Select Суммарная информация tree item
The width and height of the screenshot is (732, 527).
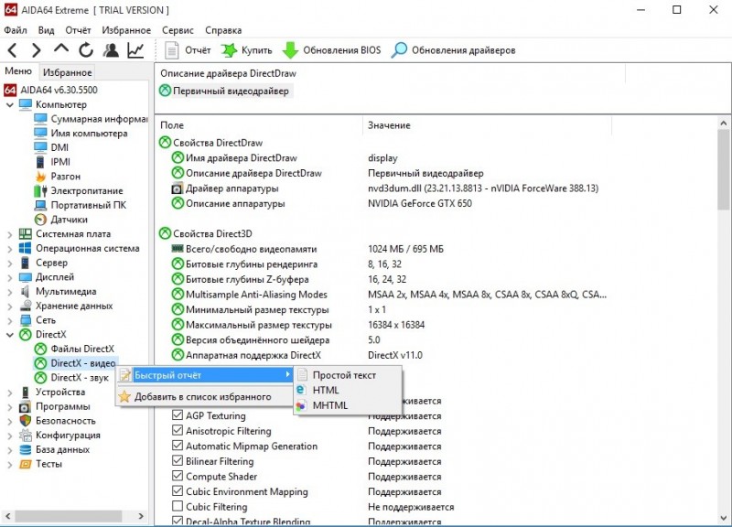[x=91, y=119]
